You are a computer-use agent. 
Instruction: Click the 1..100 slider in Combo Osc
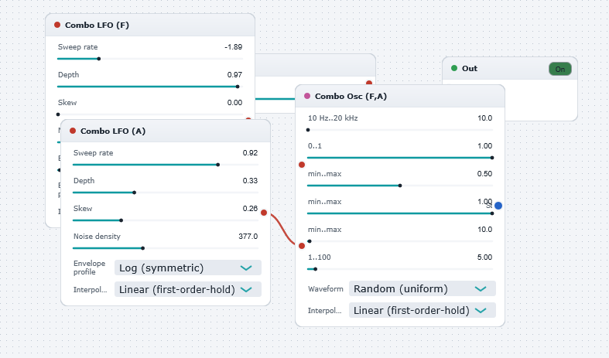coord(400,269)
